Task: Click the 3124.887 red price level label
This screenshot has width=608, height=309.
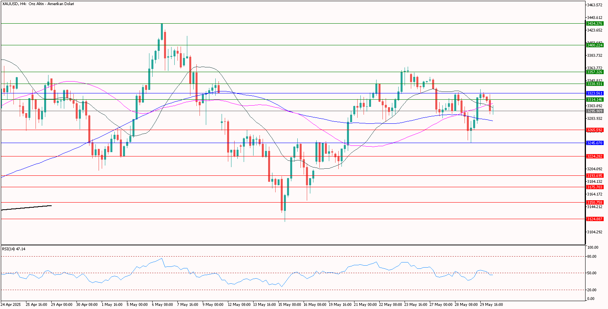Action: [595, 219]
